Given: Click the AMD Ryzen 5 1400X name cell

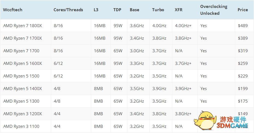Looking at the screenshot, I should tap(23, 89).
